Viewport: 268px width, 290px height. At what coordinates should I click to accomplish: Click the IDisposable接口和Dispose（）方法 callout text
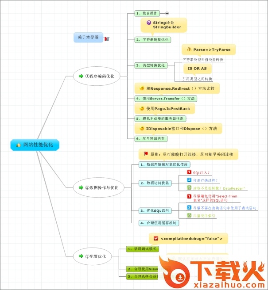[182, 129]
